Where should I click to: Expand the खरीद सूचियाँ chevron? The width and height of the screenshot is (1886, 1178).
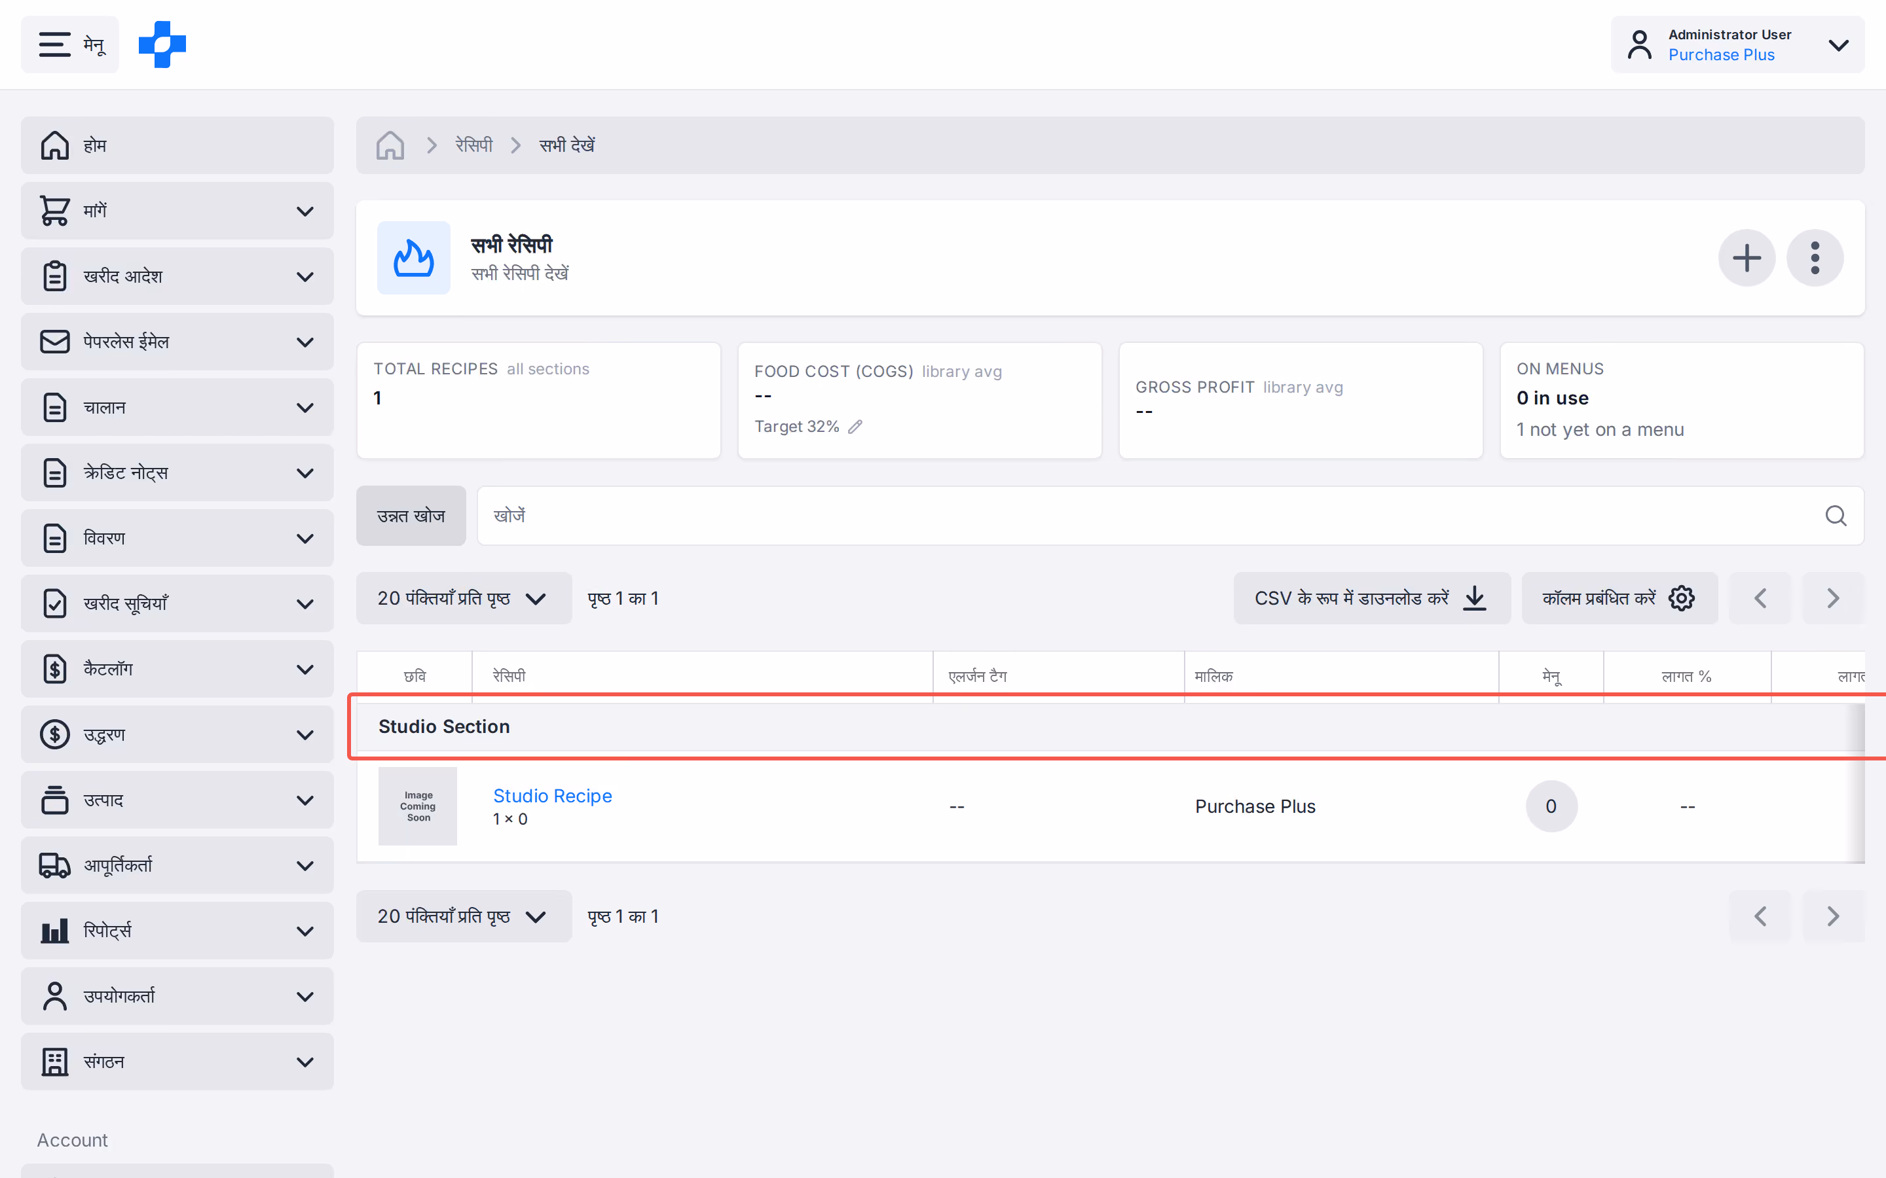[x=306, y=604]
